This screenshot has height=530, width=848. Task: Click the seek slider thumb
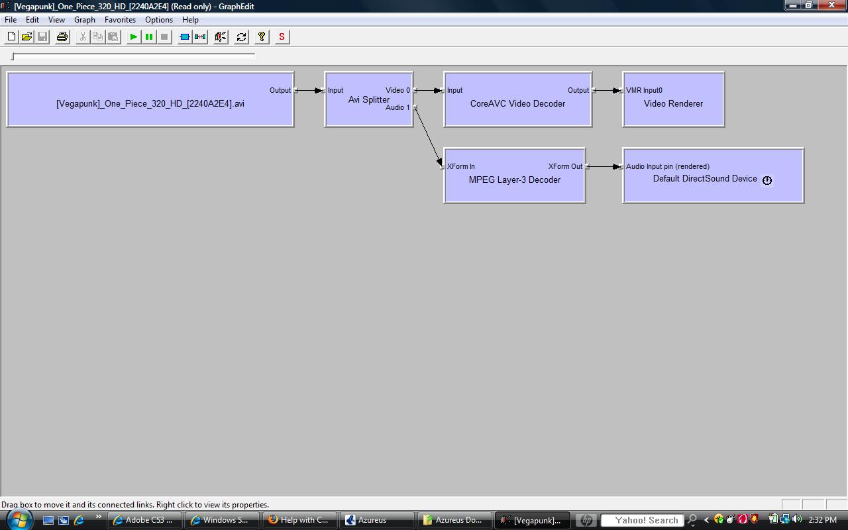[x=13, y=56]
